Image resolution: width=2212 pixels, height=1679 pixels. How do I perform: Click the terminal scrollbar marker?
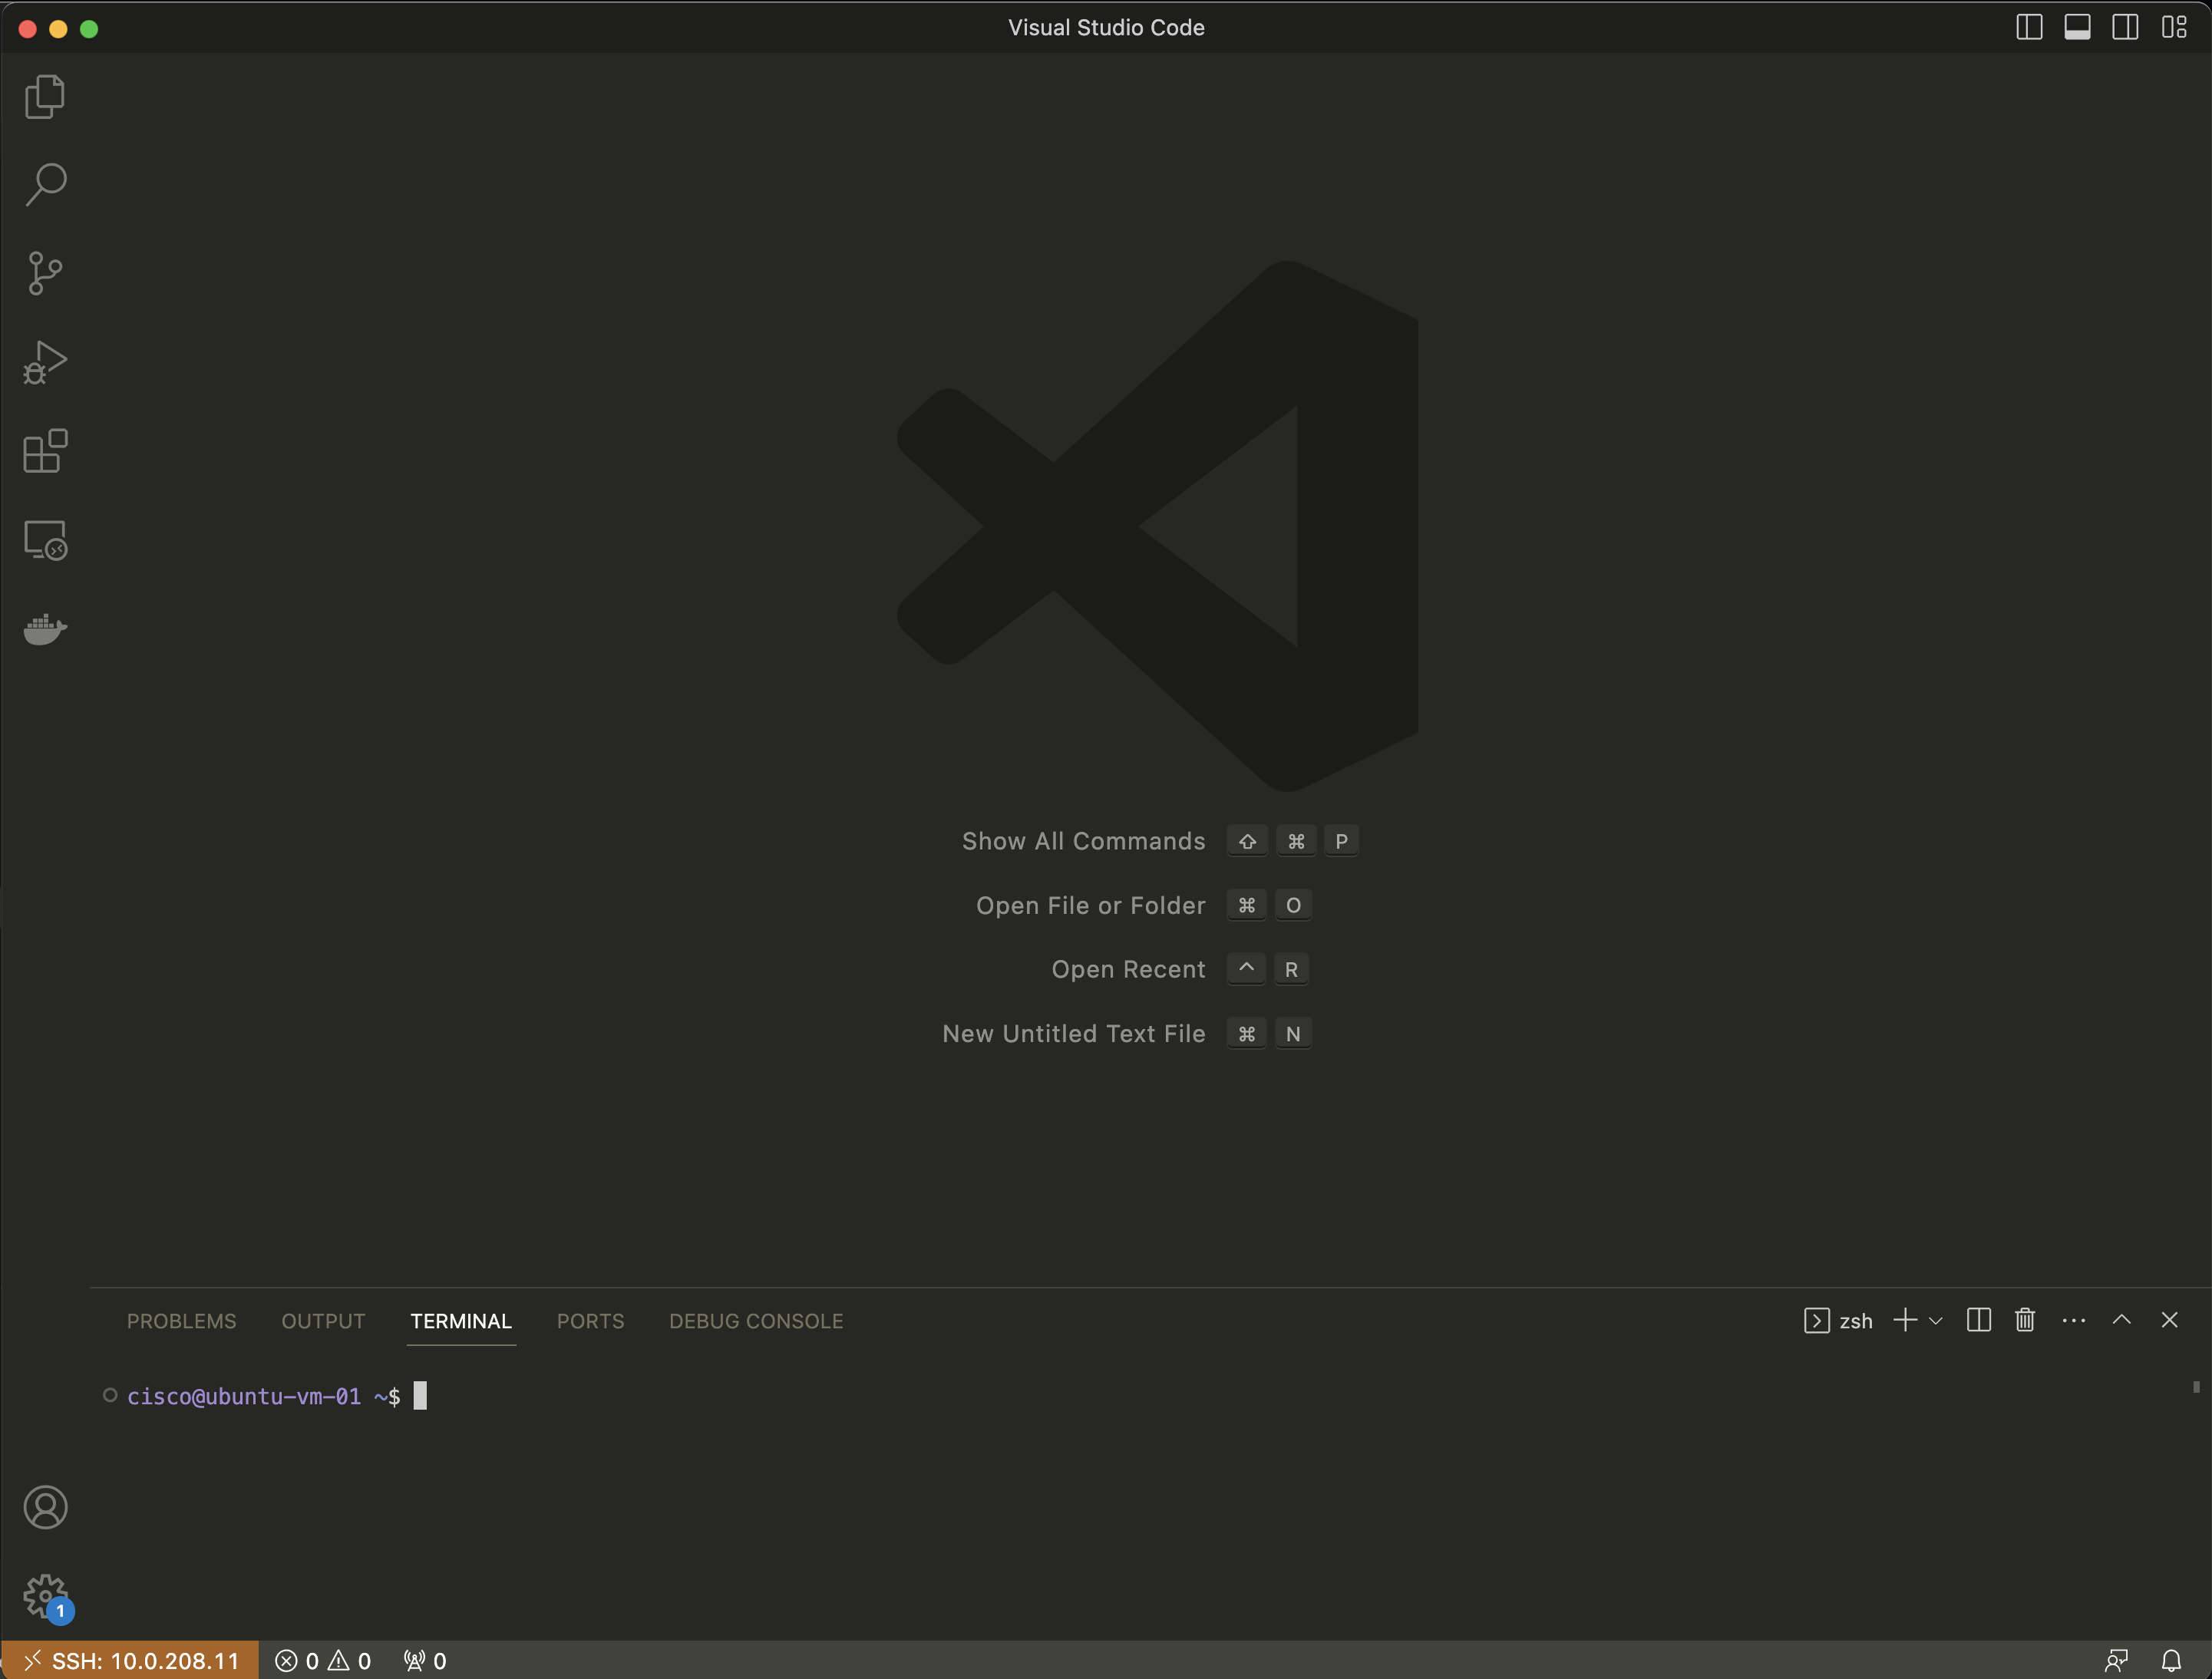click(x=2196, y=1387)
